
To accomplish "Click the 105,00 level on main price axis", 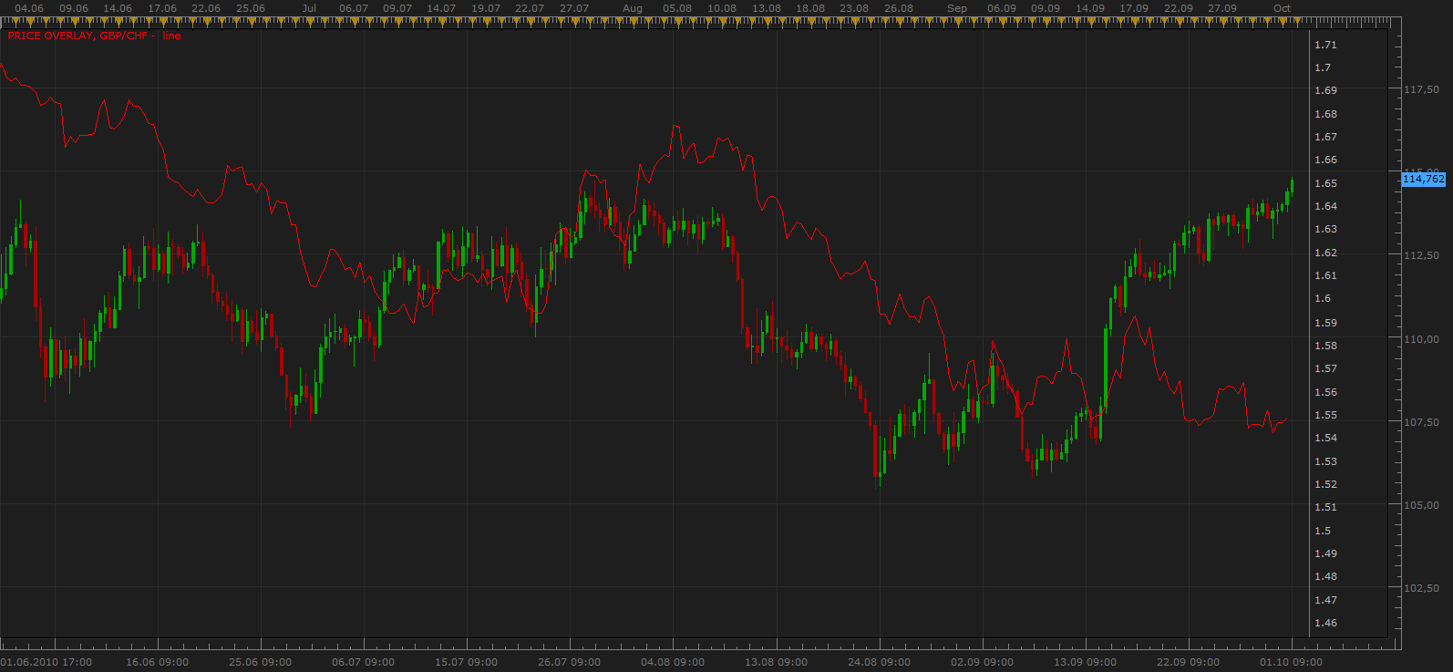I will point(1422,505).
